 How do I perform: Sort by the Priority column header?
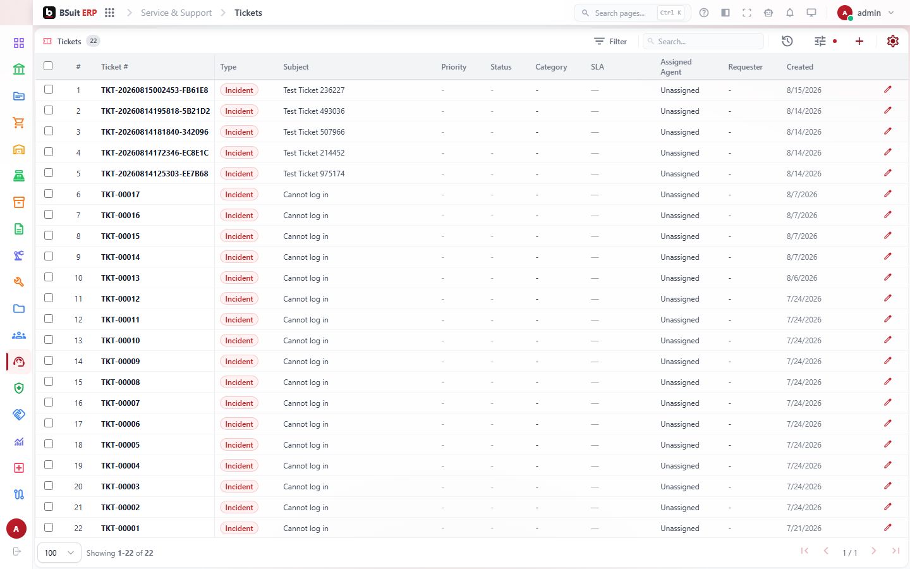click(454, 67)
